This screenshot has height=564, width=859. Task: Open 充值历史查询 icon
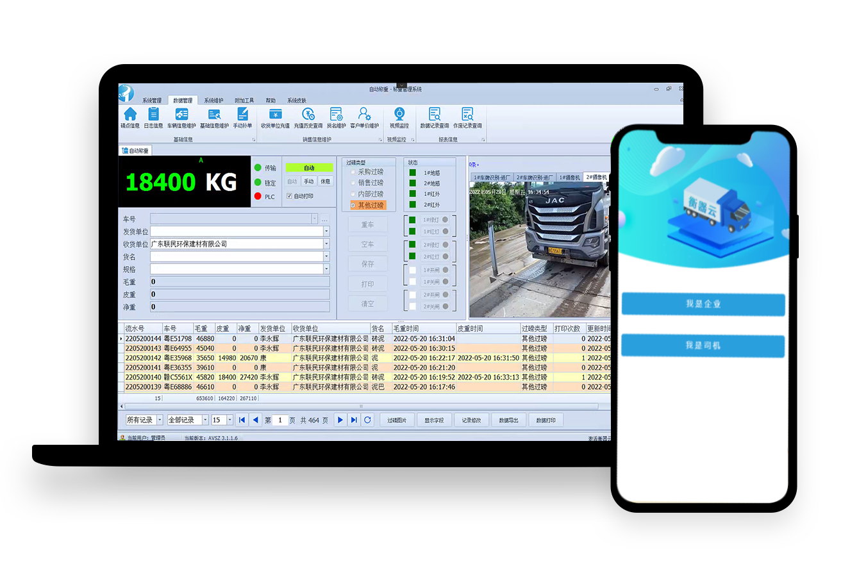pyautogui.click(x=308, y=114)
